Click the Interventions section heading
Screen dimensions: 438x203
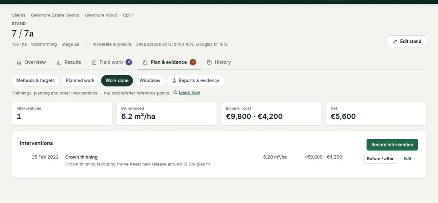36,143
